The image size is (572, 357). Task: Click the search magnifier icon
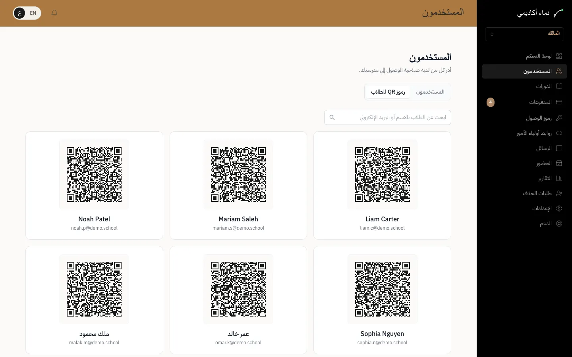[x=332, y=117]
